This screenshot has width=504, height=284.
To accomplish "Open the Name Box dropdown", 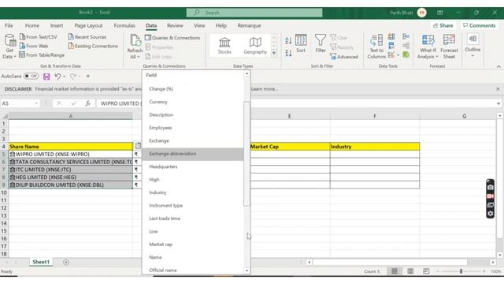I will click(x=36, y=103).
